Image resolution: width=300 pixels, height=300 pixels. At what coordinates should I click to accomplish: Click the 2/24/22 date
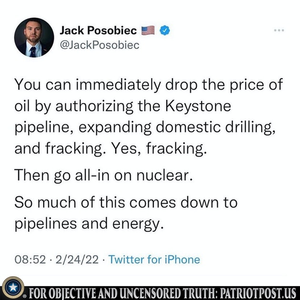77,260
